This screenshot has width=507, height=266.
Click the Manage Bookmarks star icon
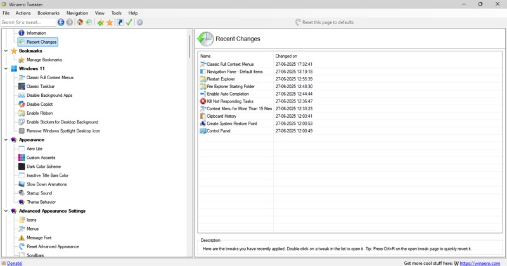pyautogui.click(x=22, y=60)
